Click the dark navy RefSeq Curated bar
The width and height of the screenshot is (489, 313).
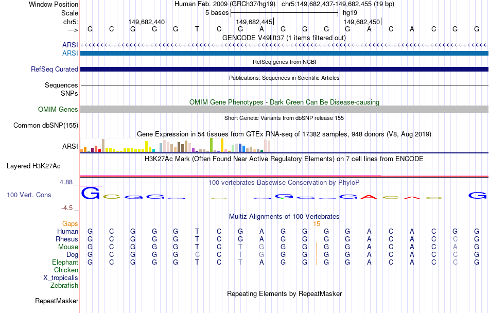tap(285, 69)
